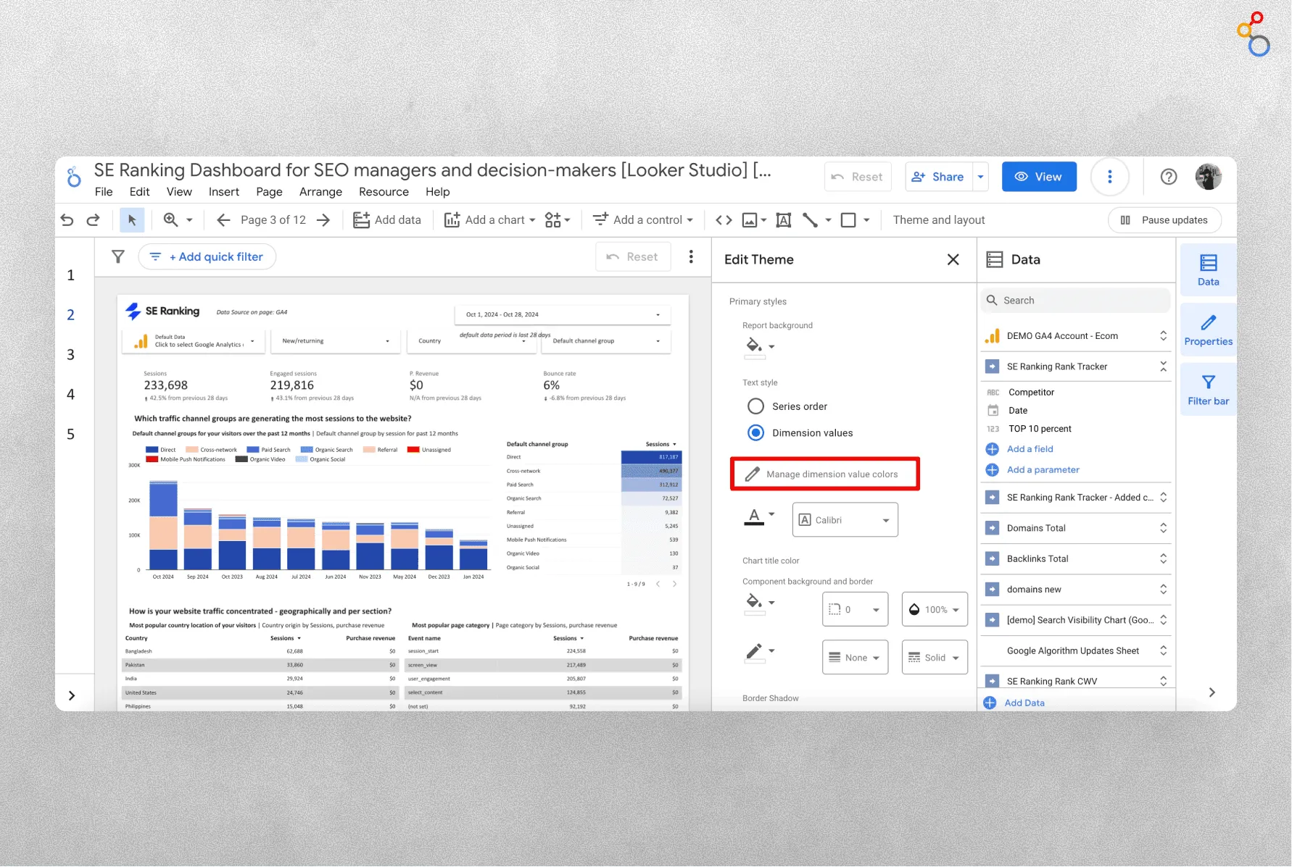
Task: Open report background fill color picker
Action: [759, 346]
